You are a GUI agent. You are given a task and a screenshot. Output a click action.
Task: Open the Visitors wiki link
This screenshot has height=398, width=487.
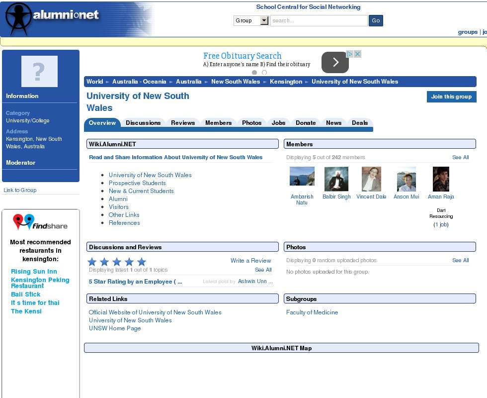click(x=118, y=207)
